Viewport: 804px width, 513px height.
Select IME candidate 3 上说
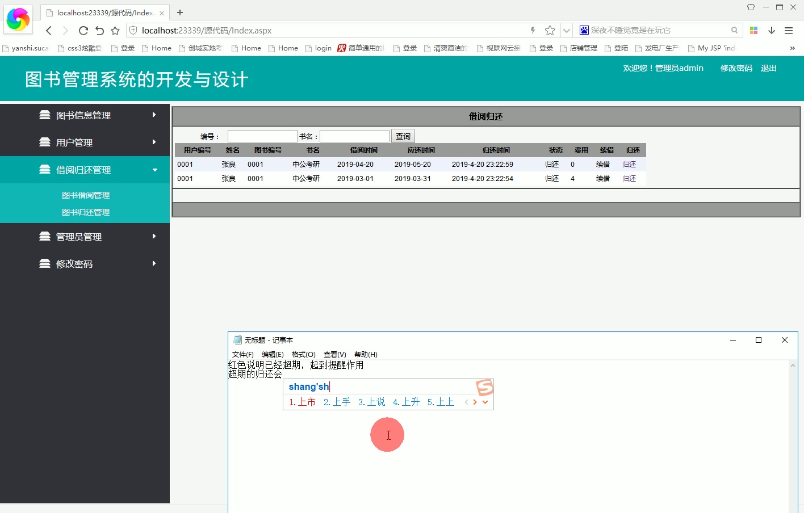click(x=371, y=402)
